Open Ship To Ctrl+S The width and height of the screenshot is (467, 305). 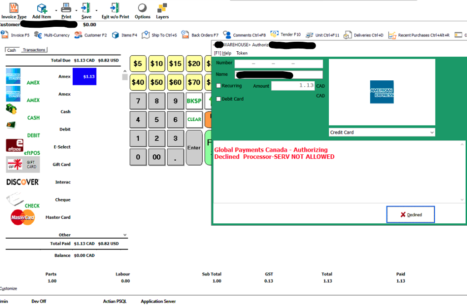click(159, 35)
